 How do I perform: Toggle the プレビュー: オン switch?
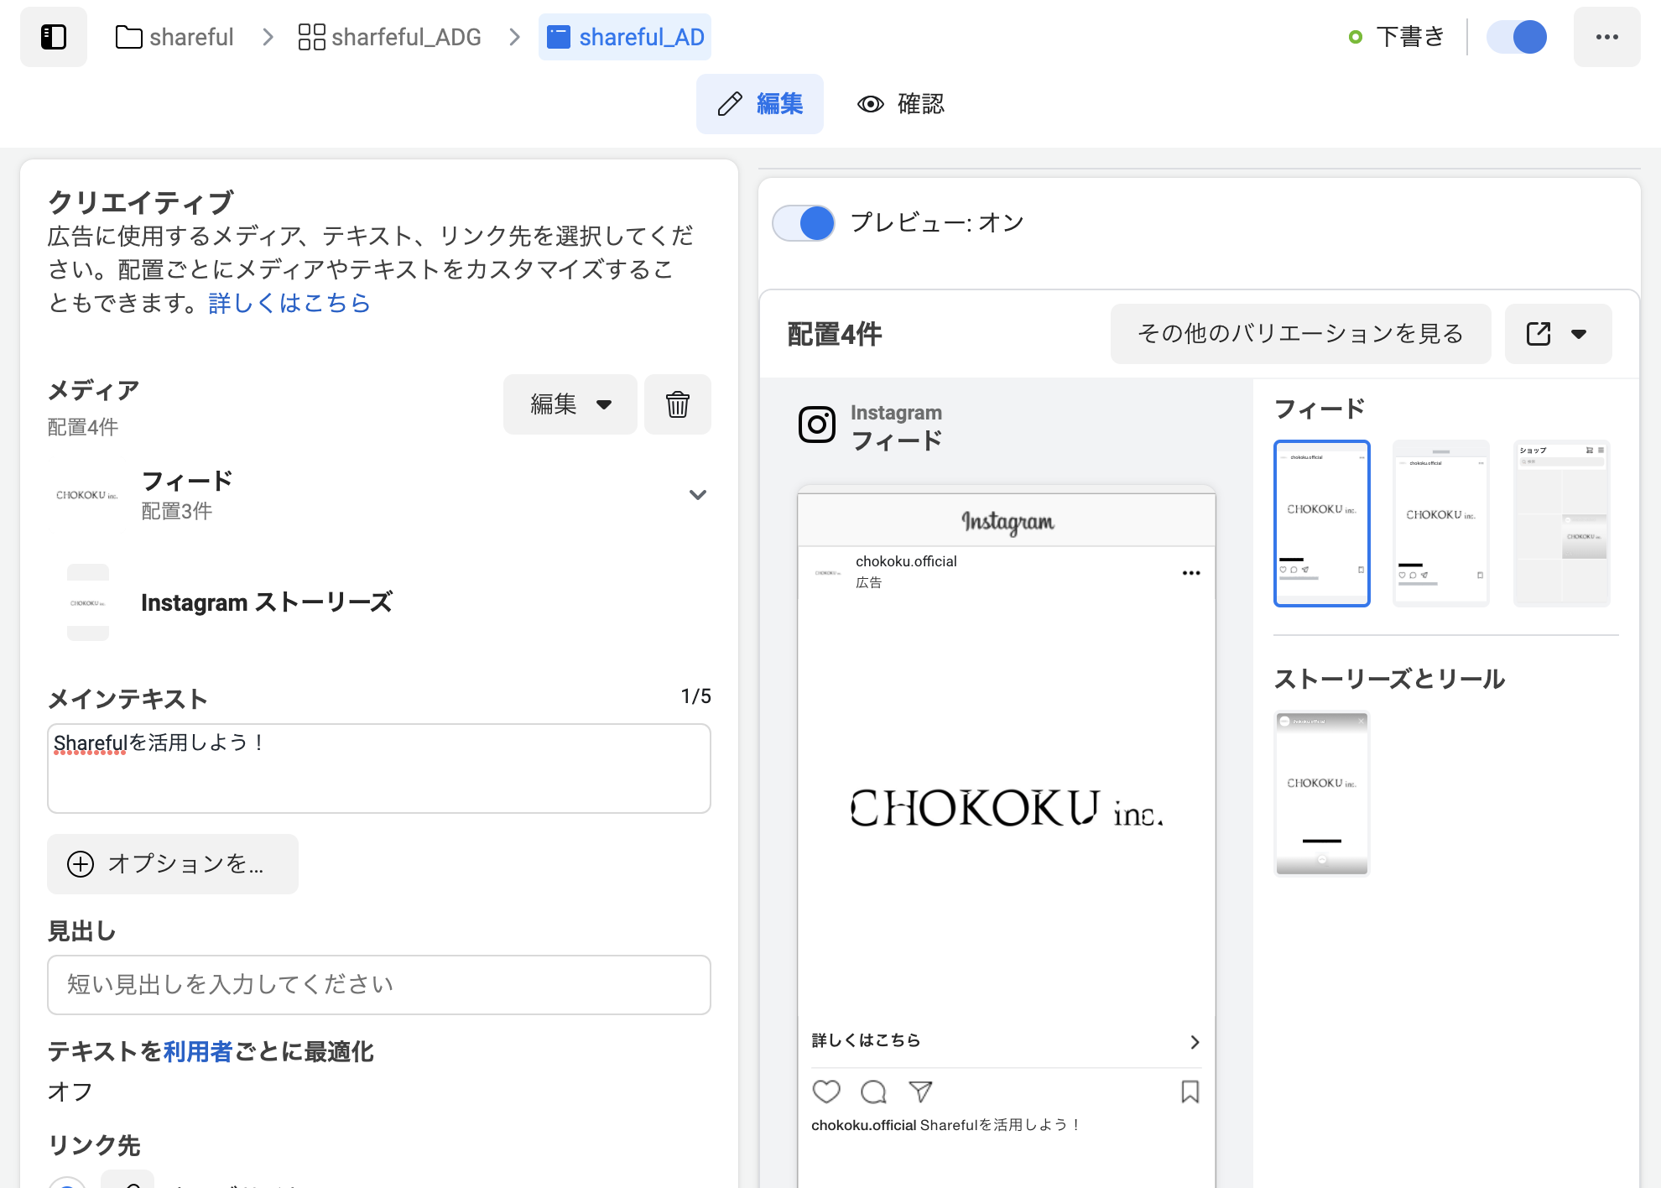pyautogui.click(x=804, y=223)
